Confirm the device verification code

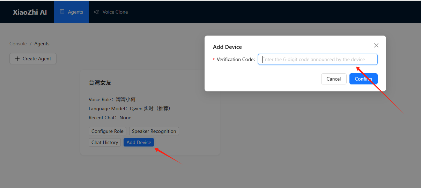pyautogui.click(x=363, y=79)
